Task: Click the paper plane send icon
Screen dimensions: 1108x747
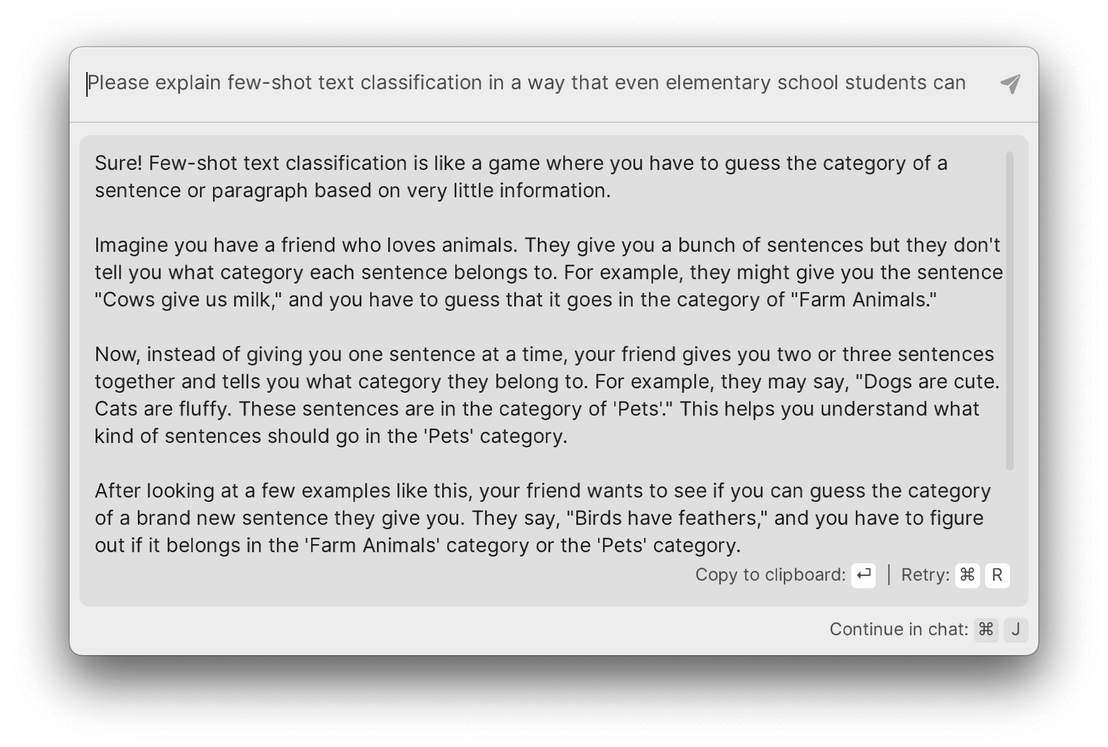Action: [x=1010, y=84]
